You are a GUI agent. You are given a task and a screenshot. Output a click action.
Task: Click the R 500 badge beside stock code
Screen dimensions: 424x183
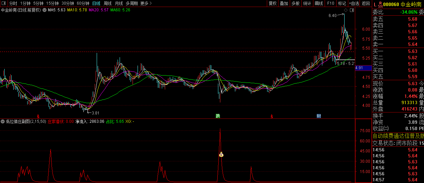click(380, 4)
